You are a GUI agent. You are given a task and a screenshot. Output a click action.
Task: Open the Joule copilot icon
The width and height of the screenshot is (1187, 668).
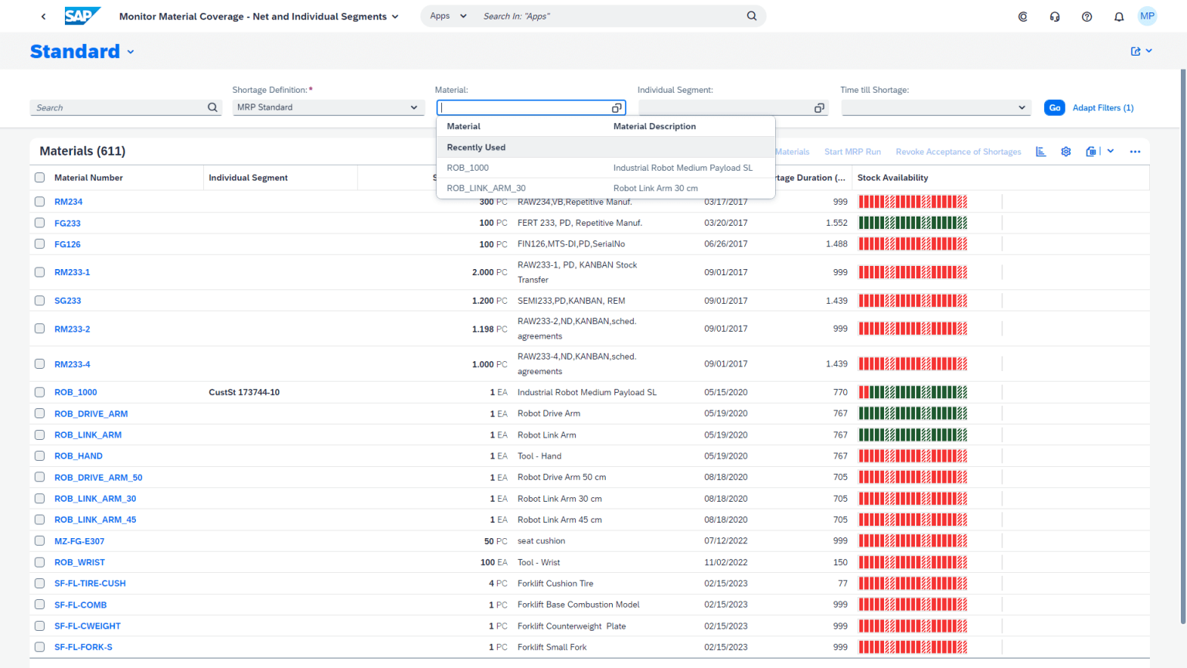coord(1022,15)
